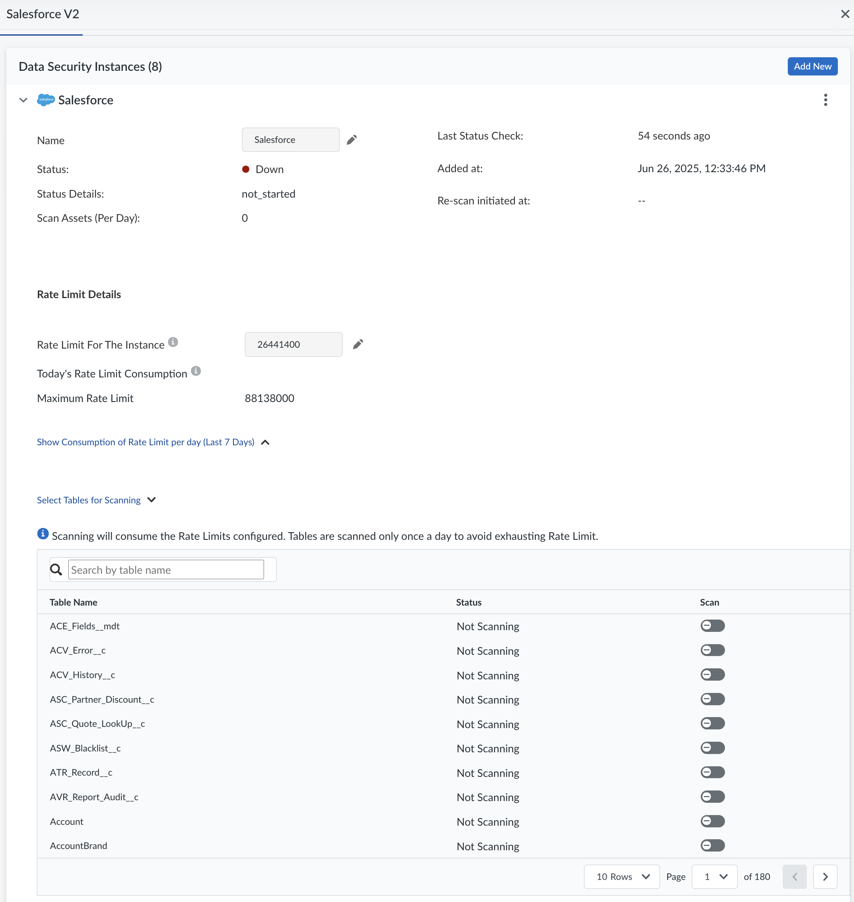This screenshot has height=902, width=854.
Task: Edit the rate limit with pencil icon
Action: [x=358, y=344]
